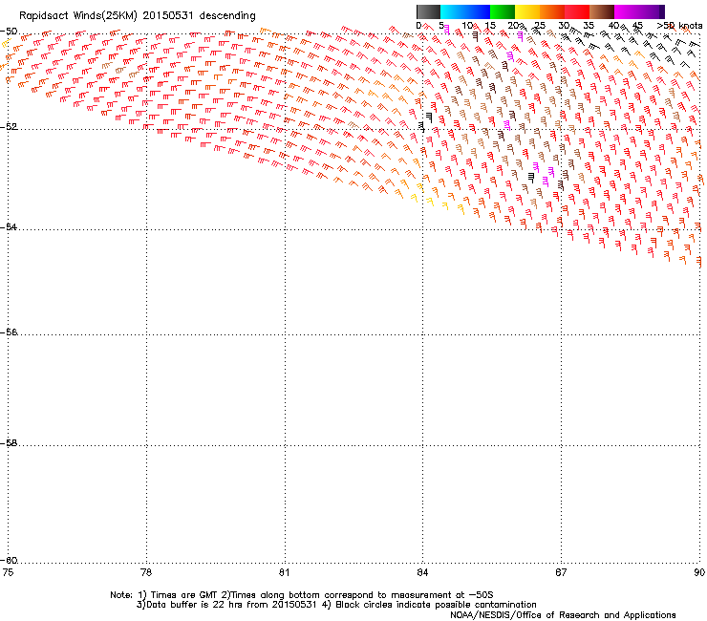Click the longitude label 78
This screenshot has width=707, height=621.
click(146, 572)
